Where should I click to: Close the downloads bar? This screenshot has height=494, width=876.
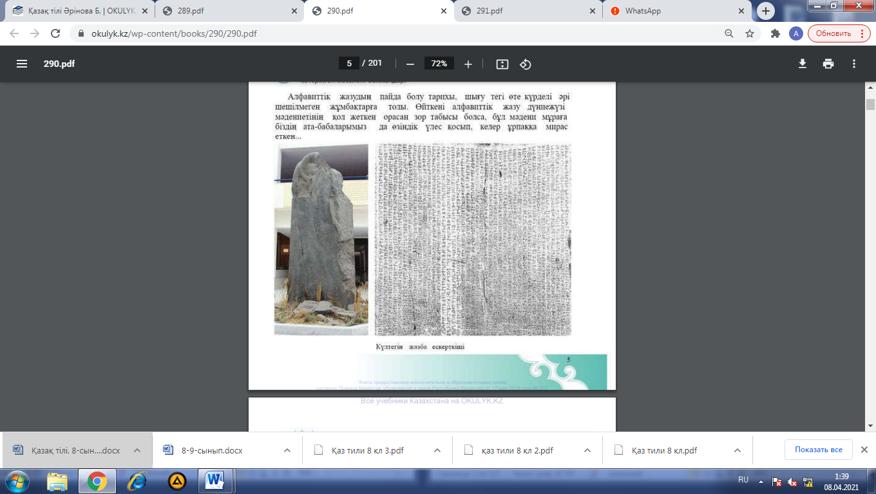[x=864, y=450]
